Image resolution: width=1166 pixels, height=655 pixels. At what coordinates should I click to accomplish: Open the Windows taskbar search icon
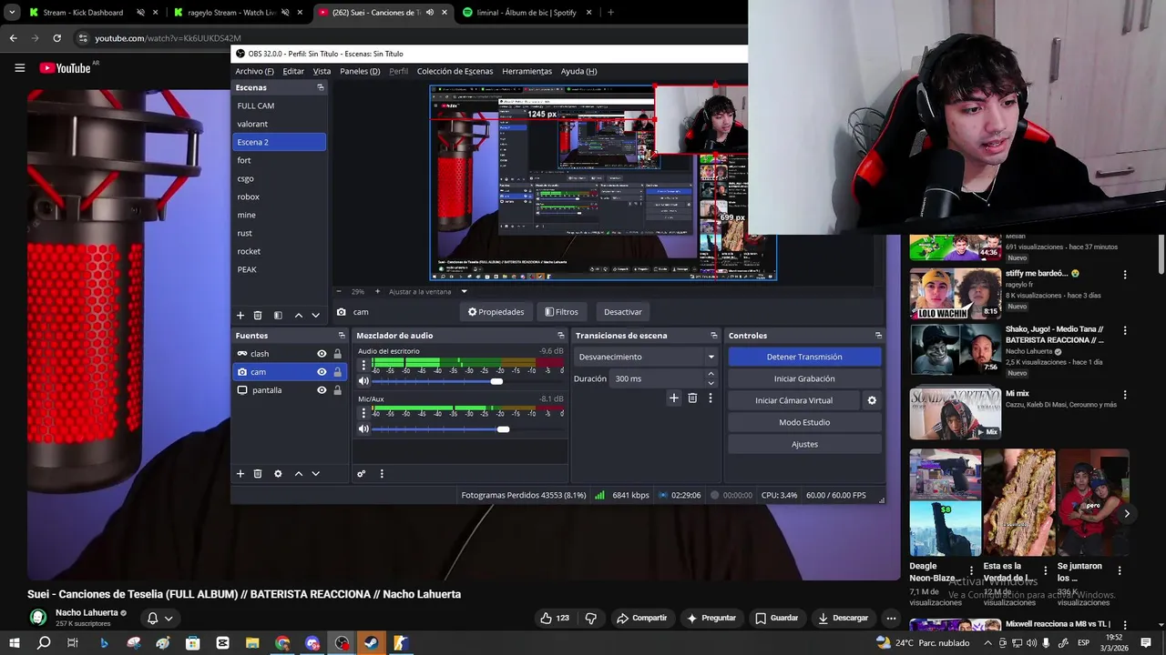pos(43,643)
